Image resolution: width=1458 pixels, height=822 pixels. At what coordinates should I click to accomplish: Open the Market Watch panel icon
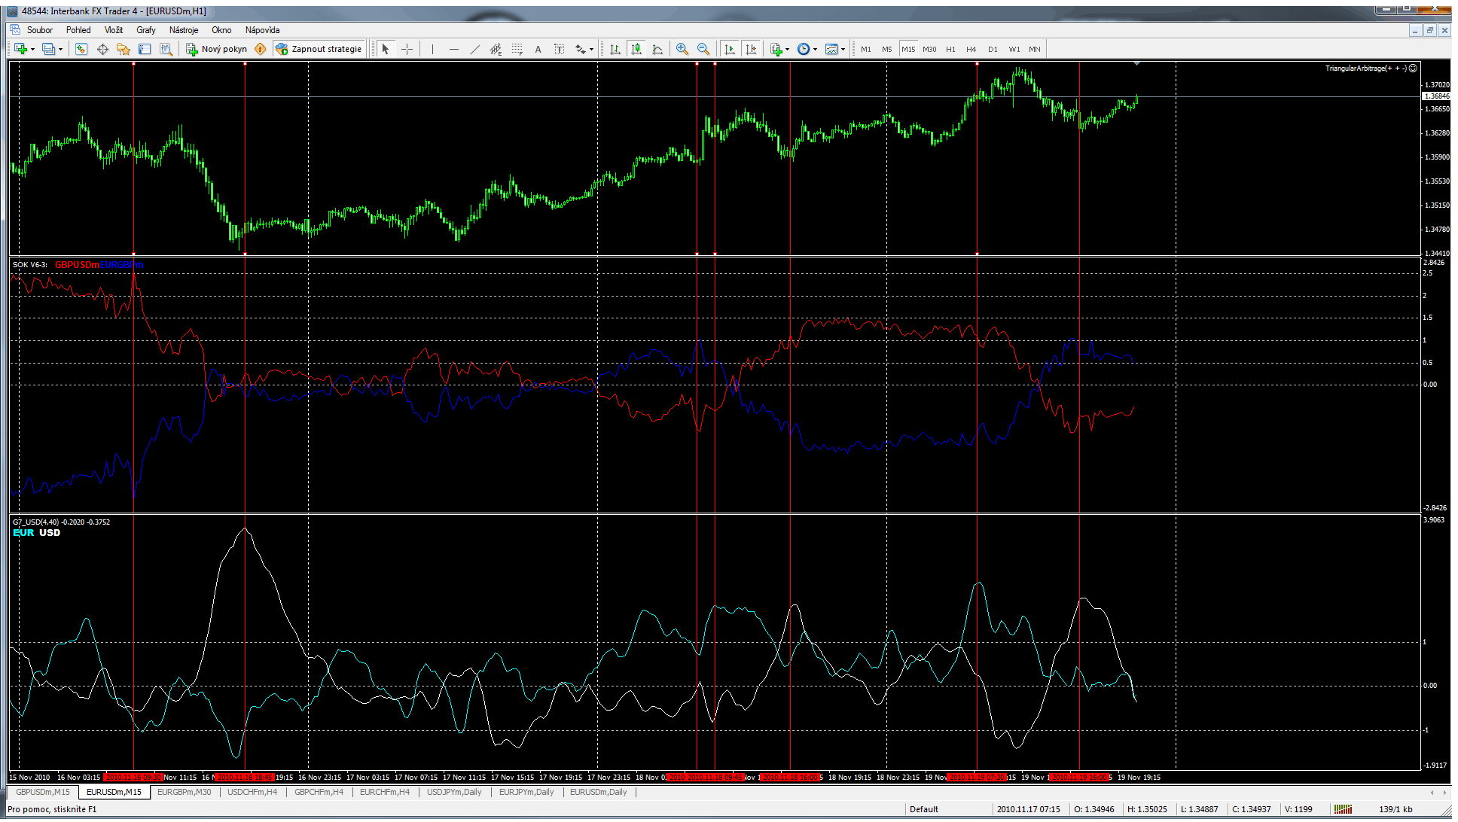coord(81,49)
